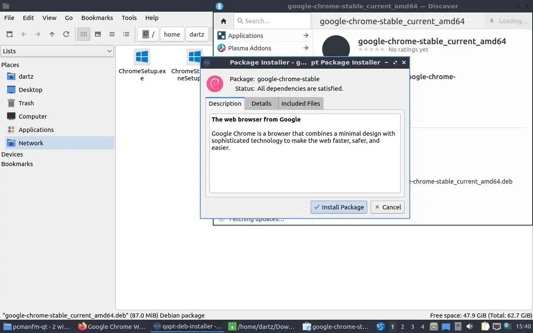Image resolution: width=533 pixels, height=333 pixels.
Task: Switch to the Included Files tab
Action: [301, 103]
